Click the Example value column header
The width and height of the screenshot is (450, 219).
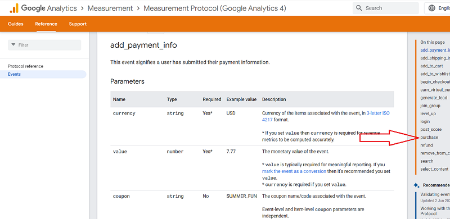pyautogui.click(x=241, y=99)
